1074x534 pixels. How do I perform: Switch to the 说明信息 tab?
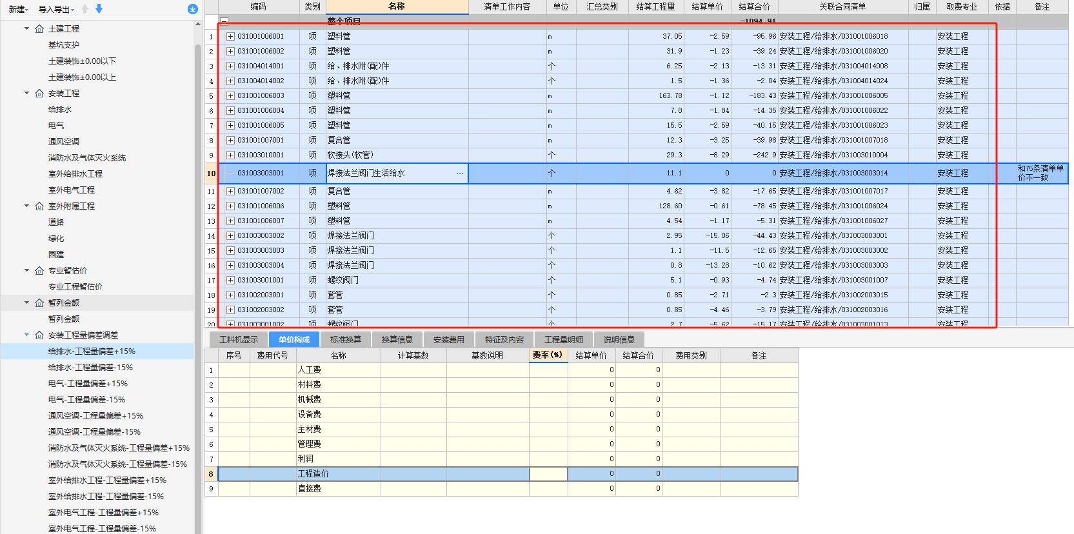(x=619, y=339)
